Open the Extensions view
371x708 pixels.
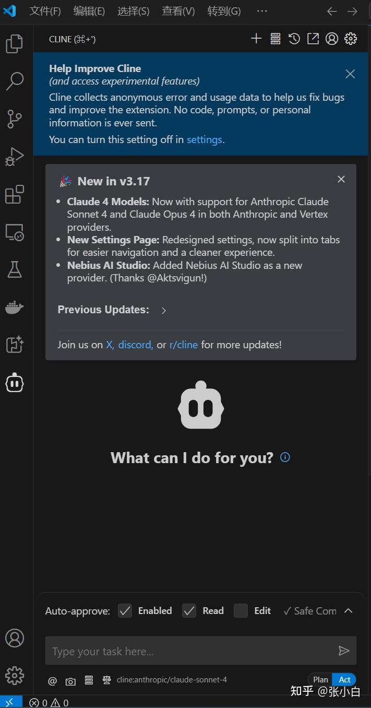tap(15, 195)
